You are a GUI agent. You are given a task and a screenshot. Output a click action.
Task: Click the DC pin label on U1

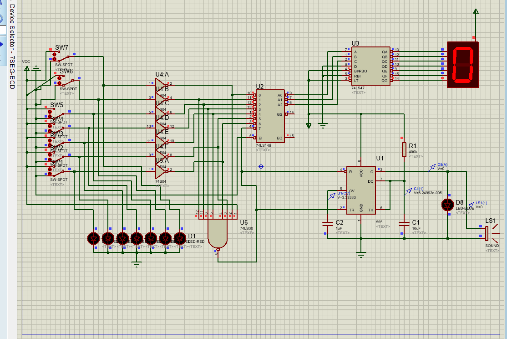click(x=370, y=182)
